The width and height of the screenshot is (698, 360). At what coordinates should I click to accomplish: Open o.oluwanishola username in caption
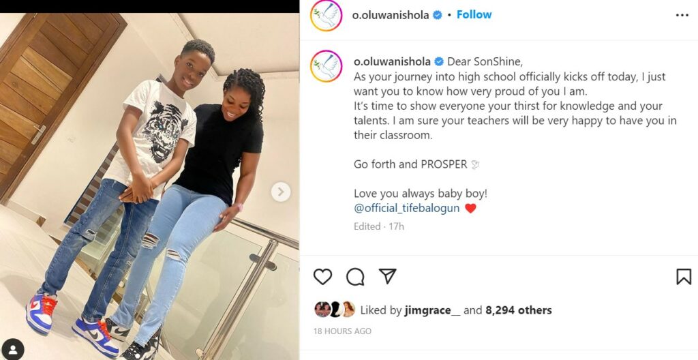click(392, 61)
